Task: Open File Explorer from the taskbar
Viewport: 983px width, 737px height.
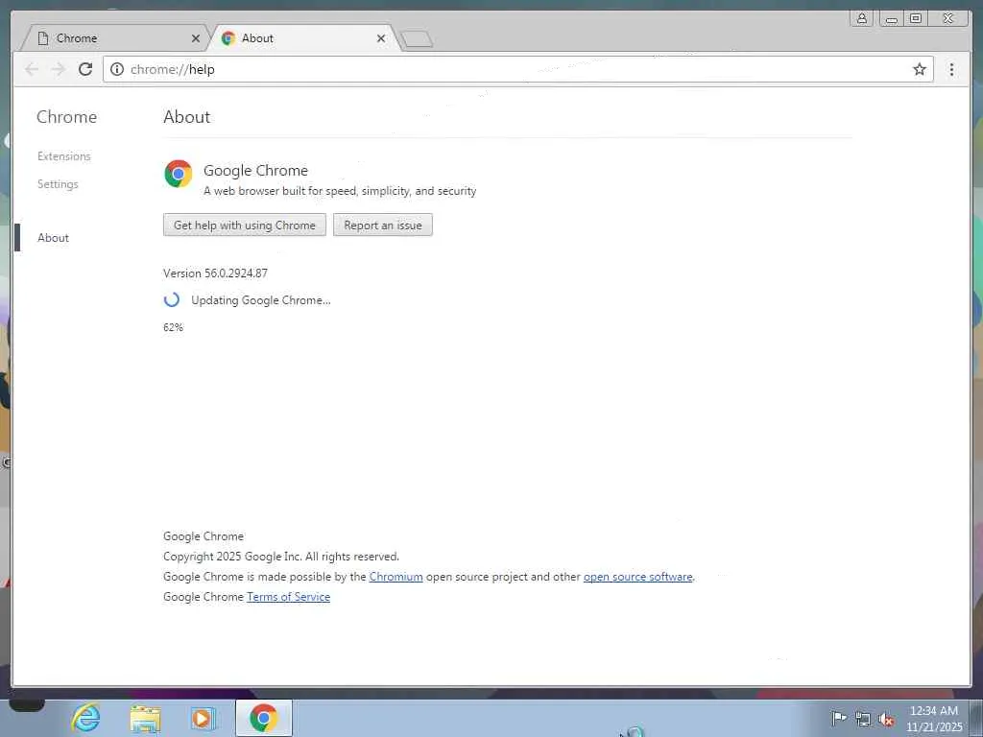Action: (x=145, y=718)
